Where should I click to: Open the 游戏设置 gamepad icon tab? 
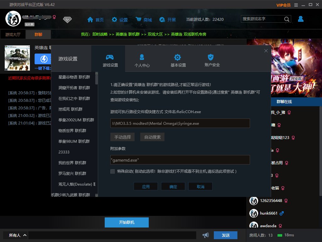[110, 61]
